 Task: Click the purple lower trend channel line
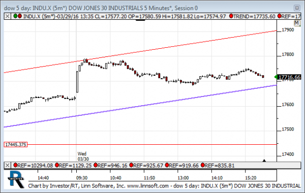point(140,106)
